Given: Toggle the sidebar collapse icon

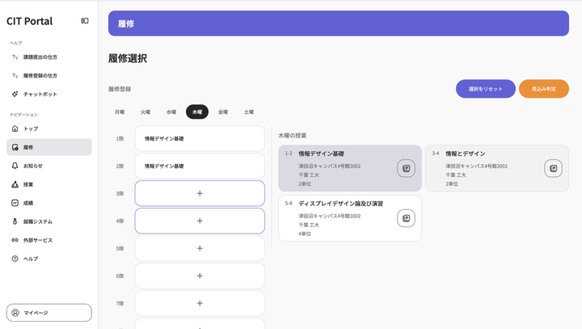Looking at the screenshot, I should tap(85, 21).
